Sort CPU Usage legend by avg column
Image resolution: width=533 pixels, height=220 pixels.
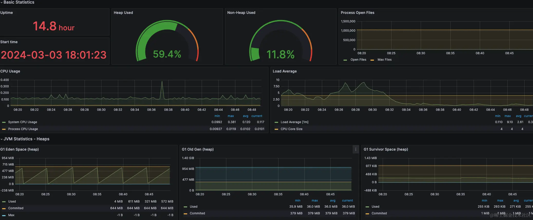pyautogui.click(x=246, y=116)
